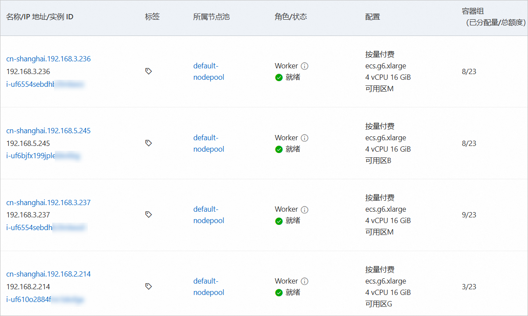The width and height of the screenshot is (528, 316).
Task: Click 可用区B zone text
Action: (x=378, y=160)
